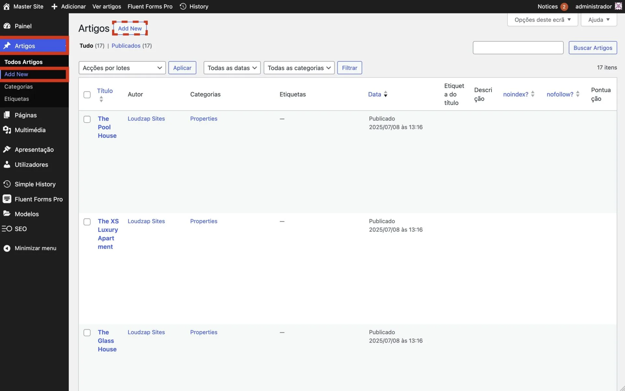Open the Acções por lotes dropdown
This screenshot has height=391, width=625.
pyautogui.click(x=122, y=68)
